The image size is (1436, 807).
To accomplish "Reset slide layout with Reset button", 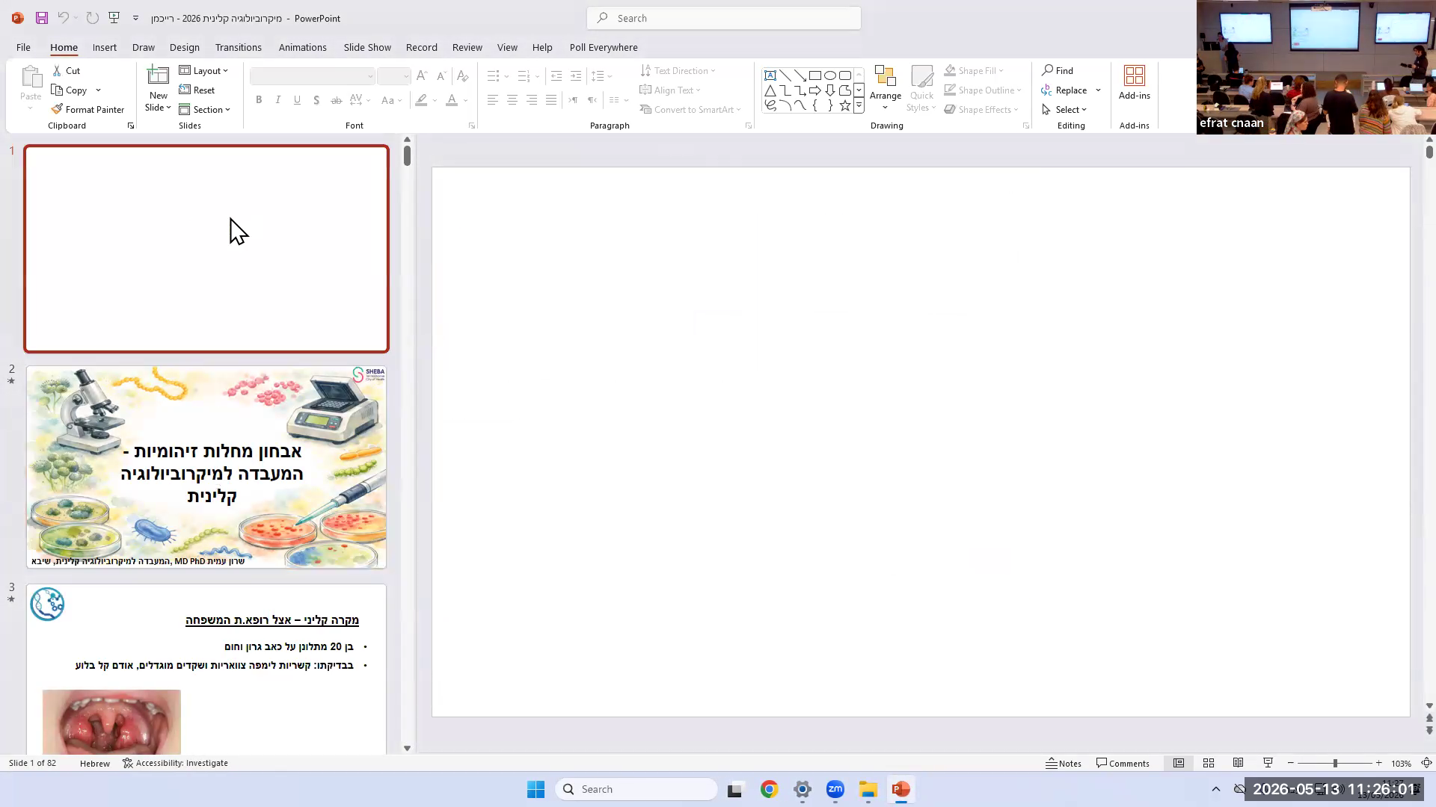I will (197, 90).
